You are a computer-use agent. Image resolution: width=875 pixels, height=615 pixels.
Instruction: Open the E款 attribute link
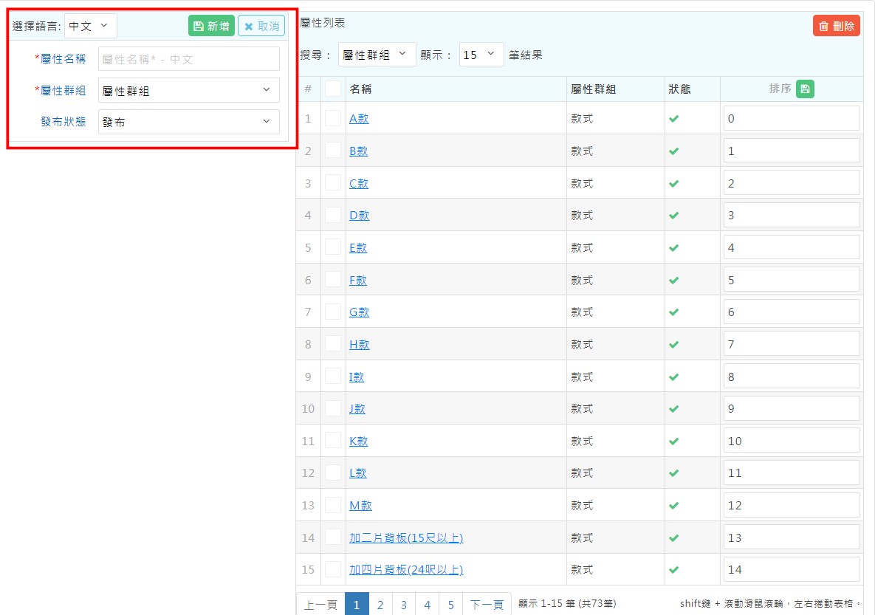[x=358, y=248]
